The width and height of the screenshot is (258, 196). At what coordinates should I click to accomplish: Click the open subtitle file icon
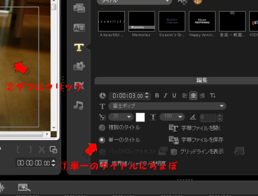[173, 128]
